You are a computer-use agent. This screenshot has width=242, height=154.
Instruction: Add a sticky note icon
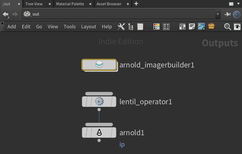pyautogui.click(x=192, y=27)
